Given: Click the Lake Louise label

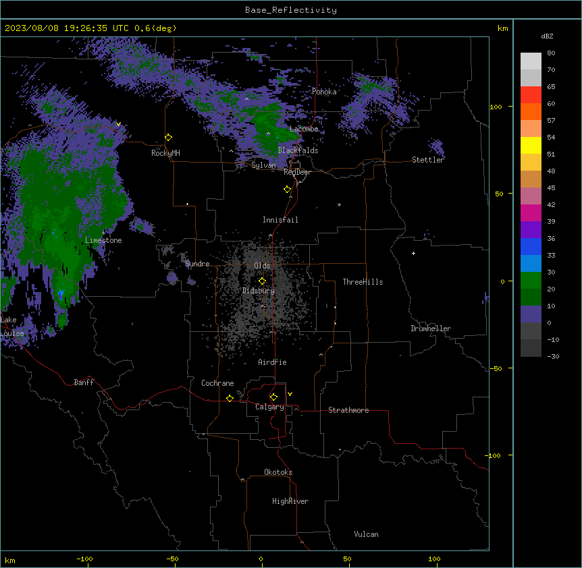Looking at the screenshot, I should (x=12, y=326).
